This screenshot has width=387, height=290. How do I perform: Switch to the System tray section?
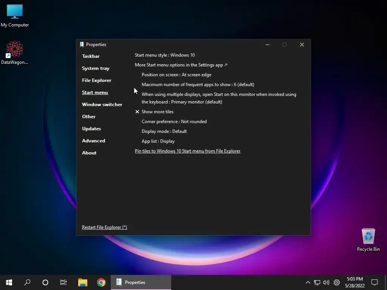(x=96, y=68)
